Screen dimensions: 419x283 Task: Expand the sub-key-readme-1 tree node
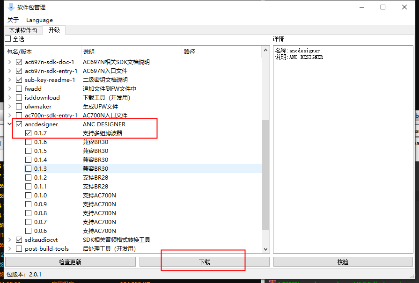pyautogui.click(x=10, y=80)
